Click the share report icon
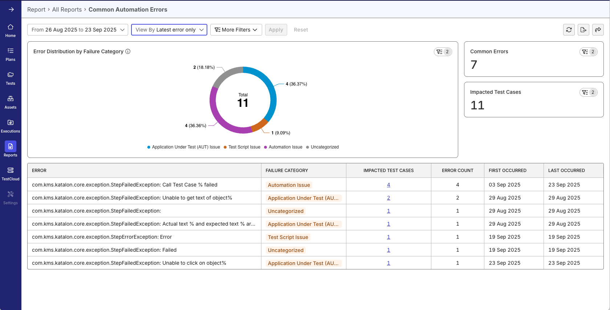This screenshot has width=610, height=310. tap(598, 30)
